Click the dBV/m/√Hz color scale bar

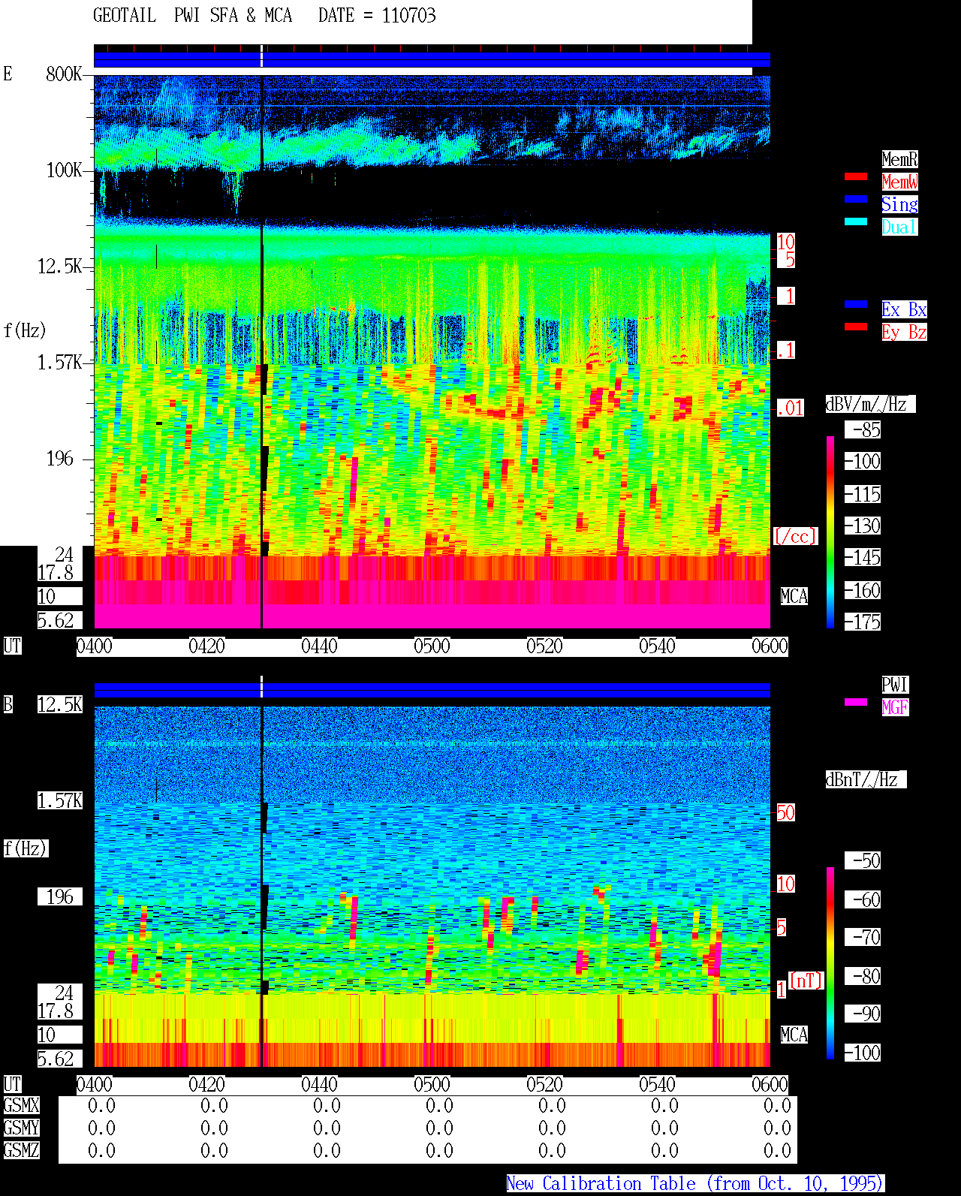(x=830, y=532)
